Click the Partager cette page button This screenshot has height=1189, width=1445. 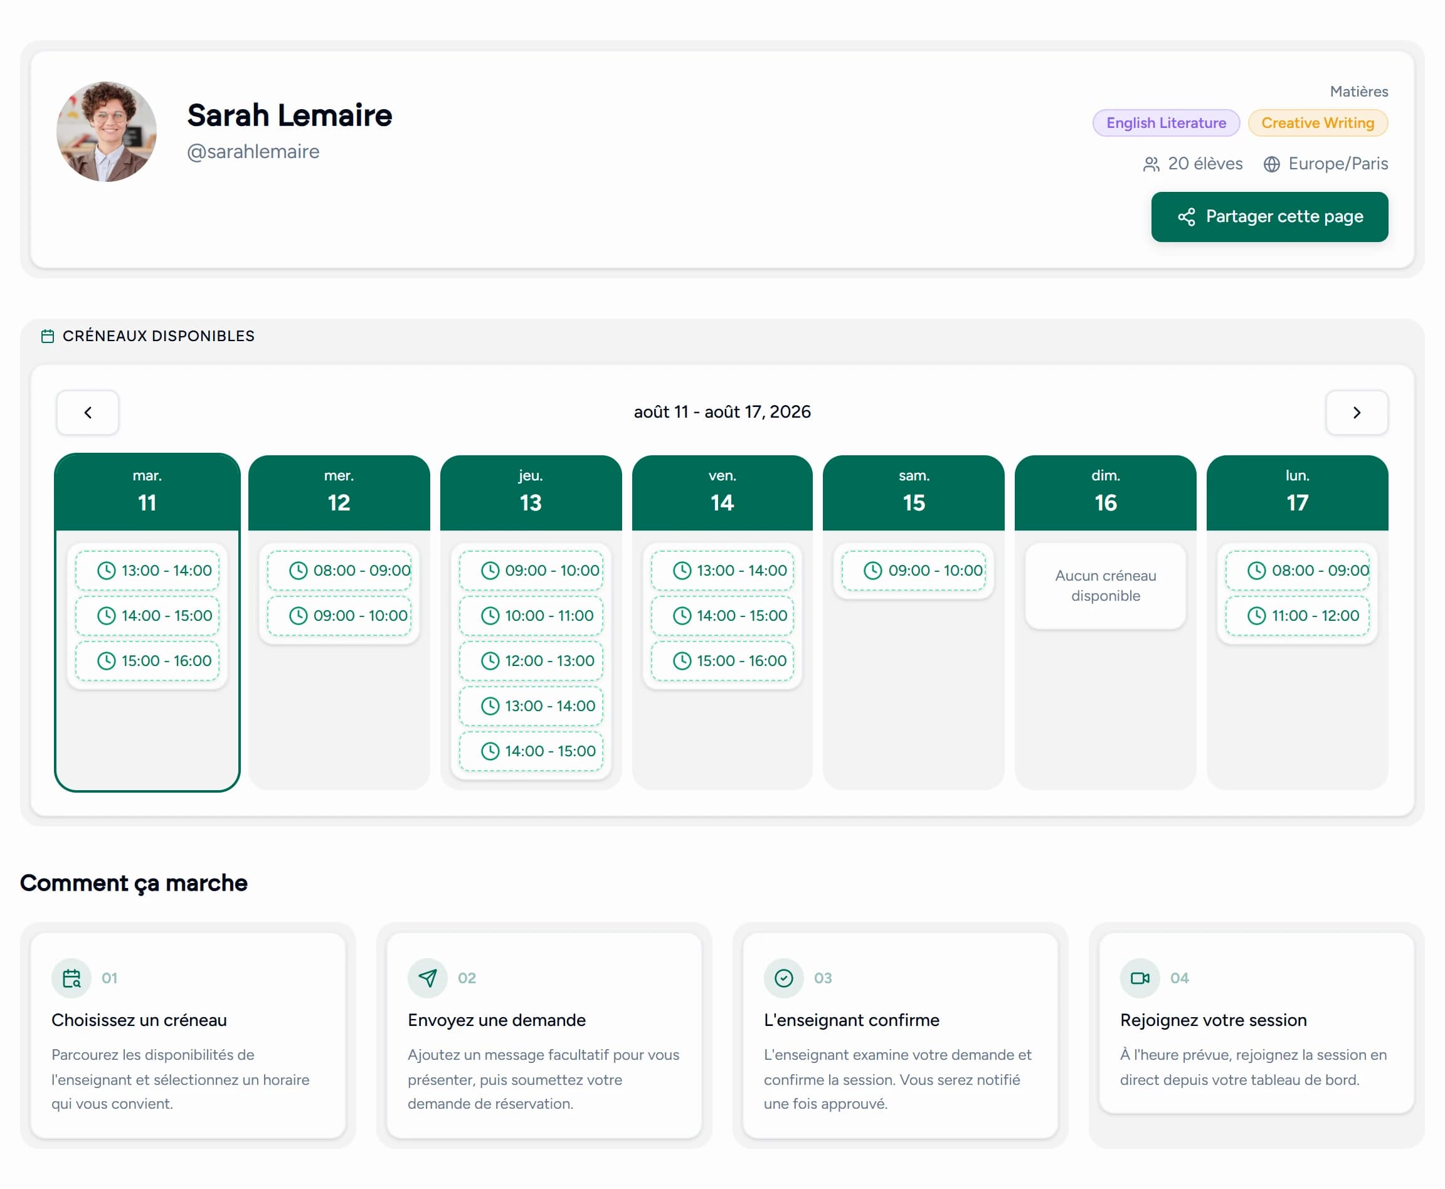[1269, 216]
